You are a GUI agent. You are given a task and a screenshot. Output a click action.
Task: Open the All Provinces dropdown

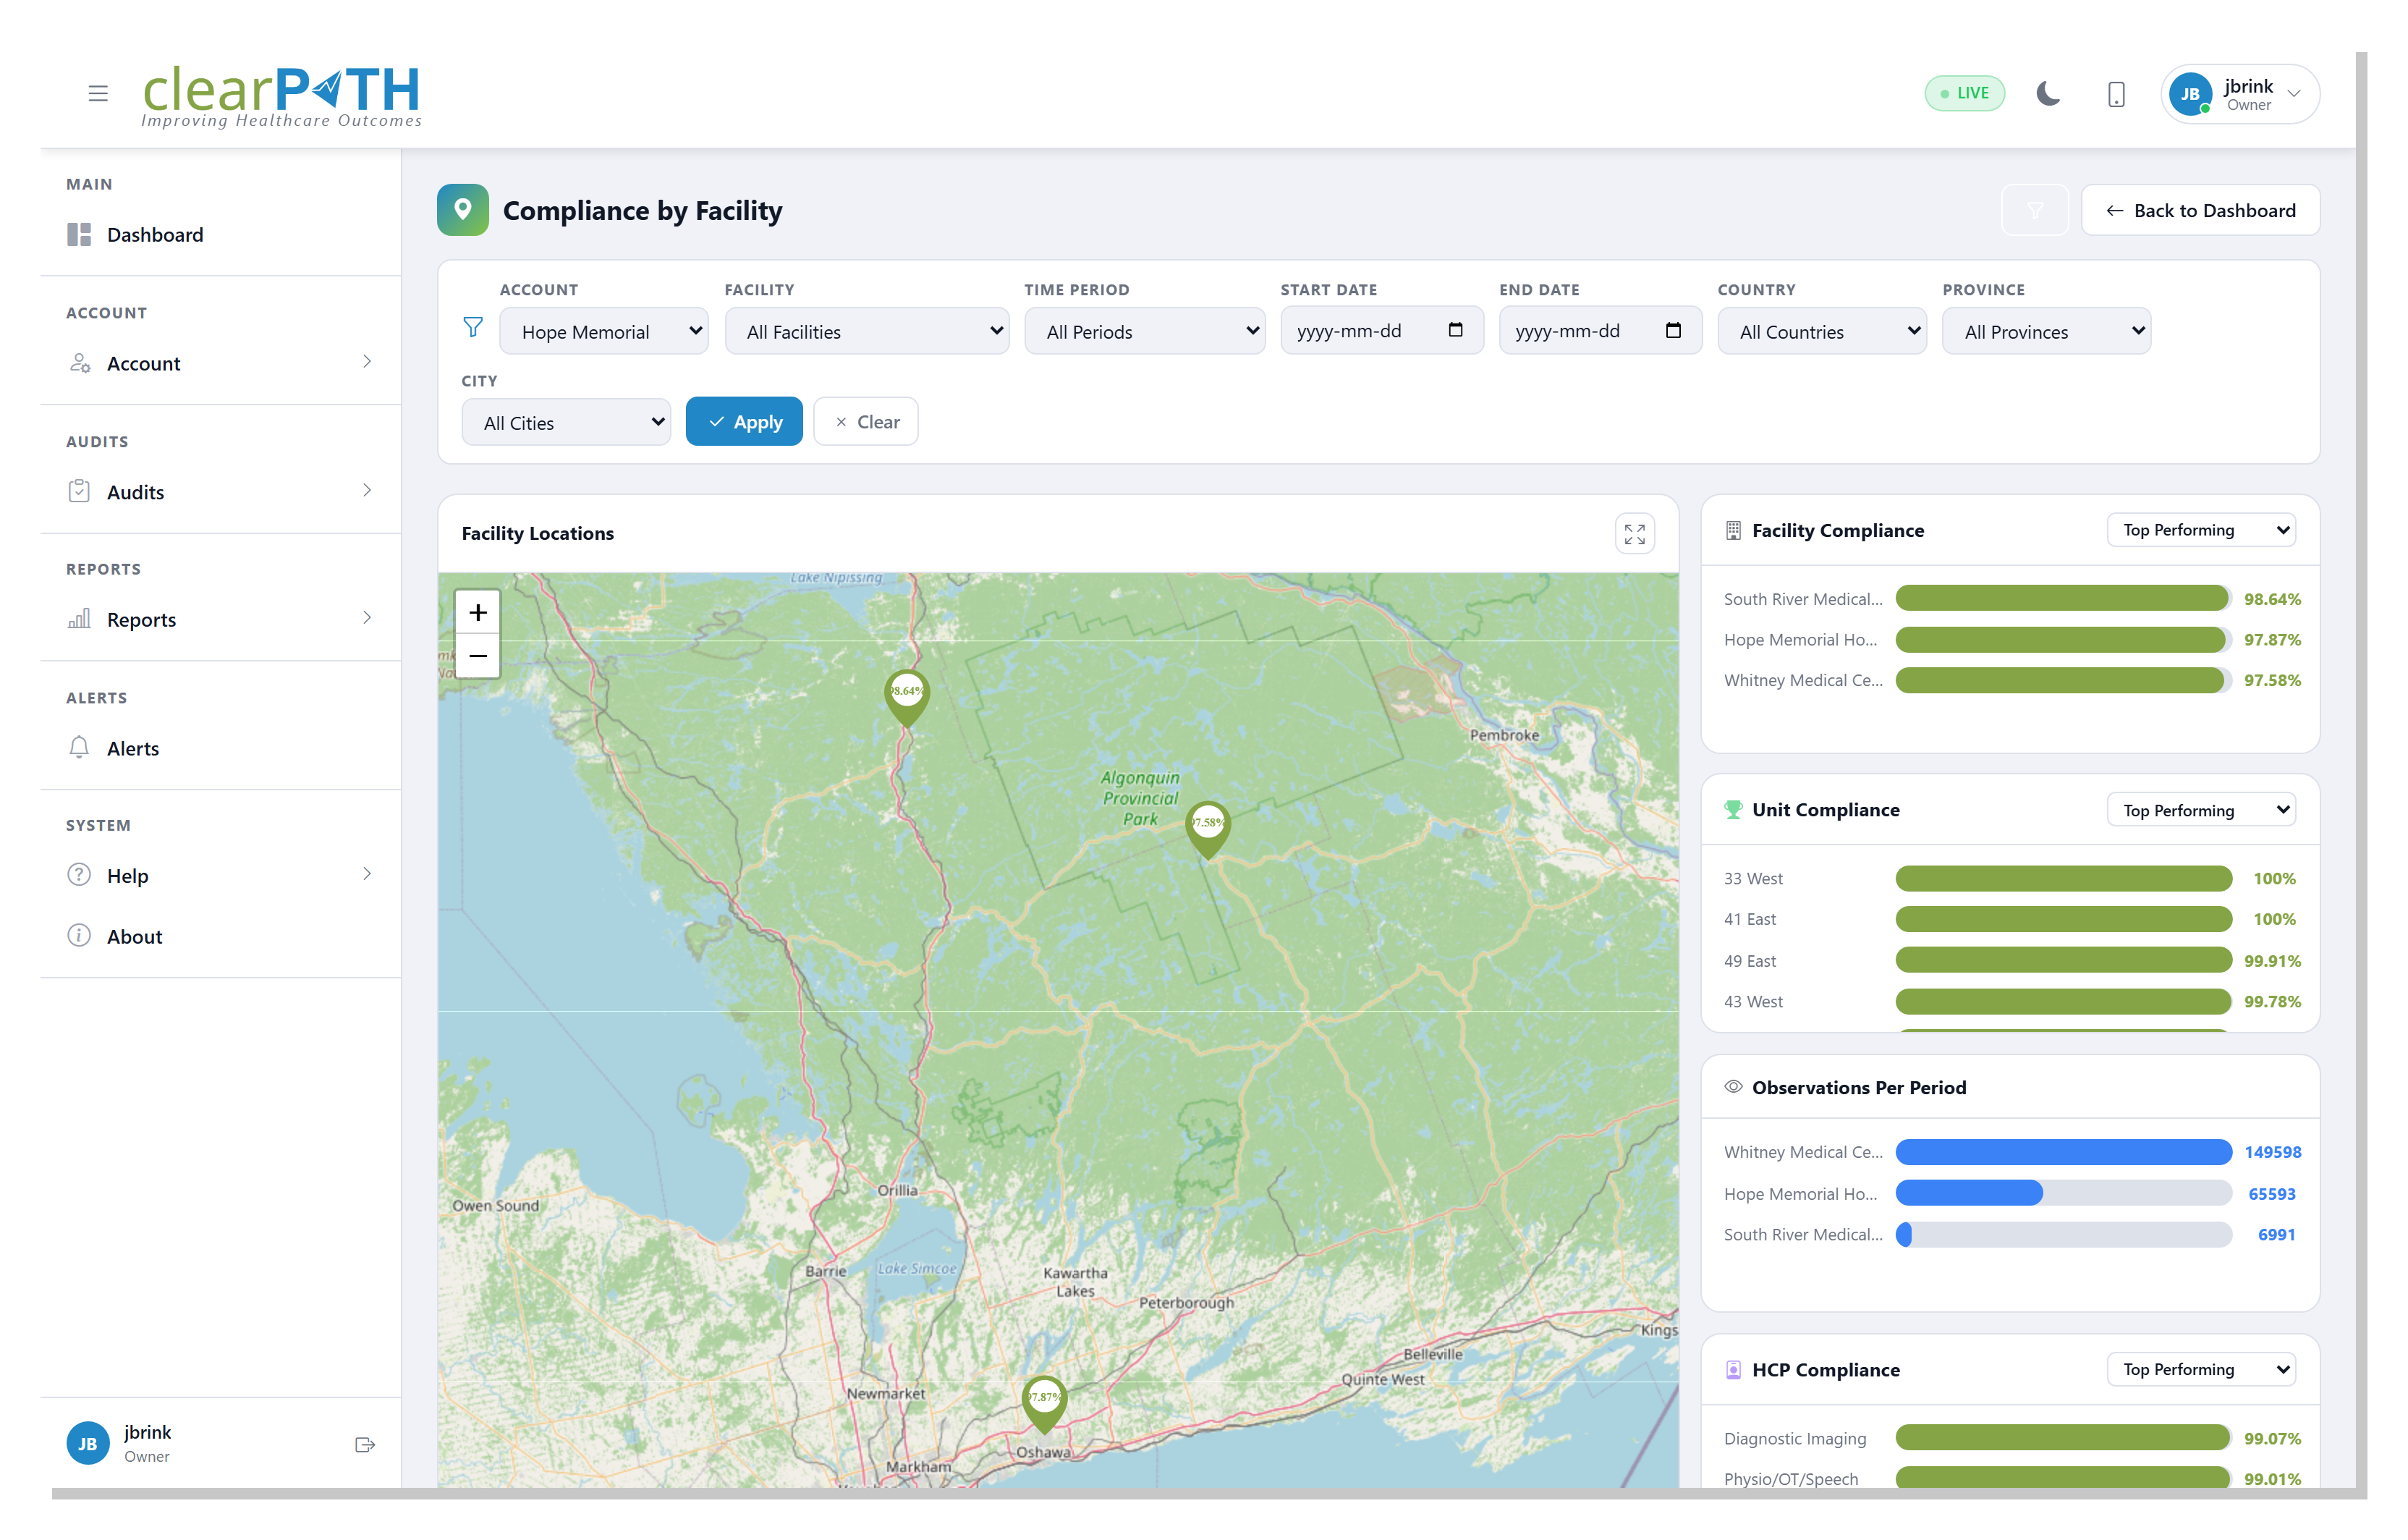click(2047, 331)
